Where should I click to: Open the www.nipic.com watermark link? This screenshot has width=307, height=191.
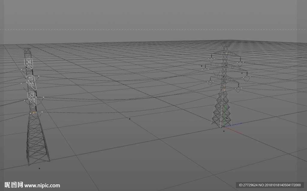click(x=42, y=185)
